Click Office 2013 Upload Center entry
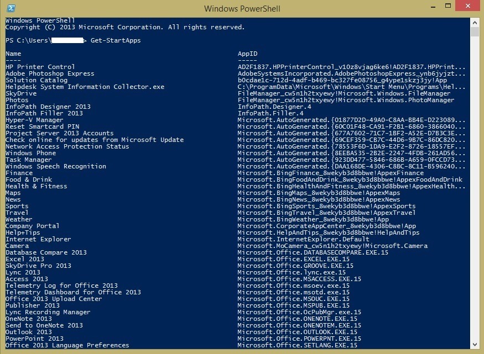 tap(54, 299)
